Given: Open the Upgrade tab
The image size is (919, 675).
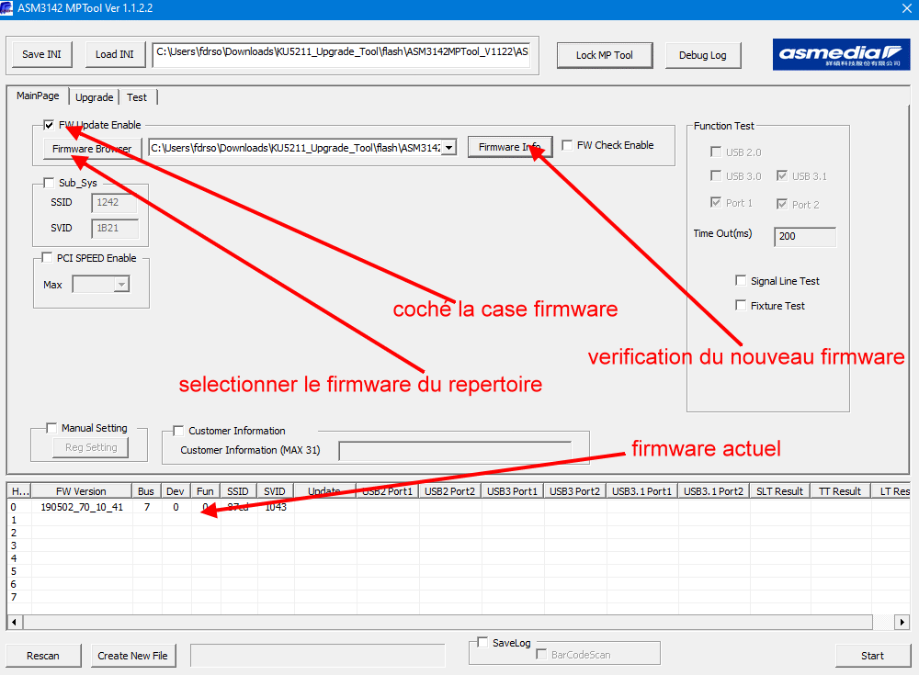Looking at the screenshot, I should point(95,97).
